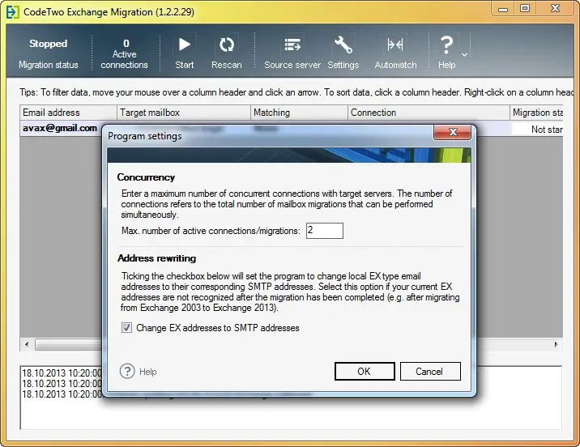Open Settings via the wrench icon
This screenshot has height=447, width=580.
click(x=343, y=45)
